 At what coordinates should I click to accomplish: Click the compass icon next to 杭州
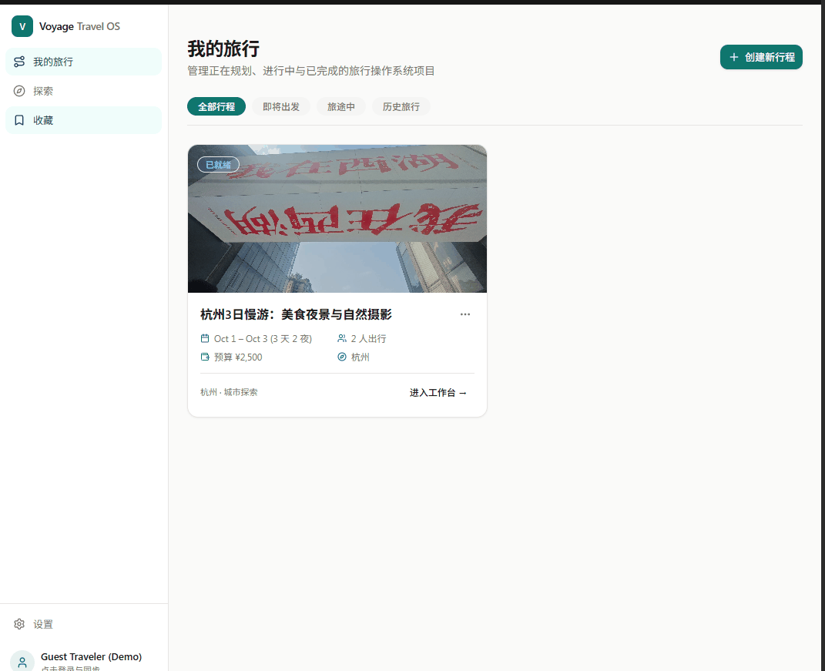(342, 357)
